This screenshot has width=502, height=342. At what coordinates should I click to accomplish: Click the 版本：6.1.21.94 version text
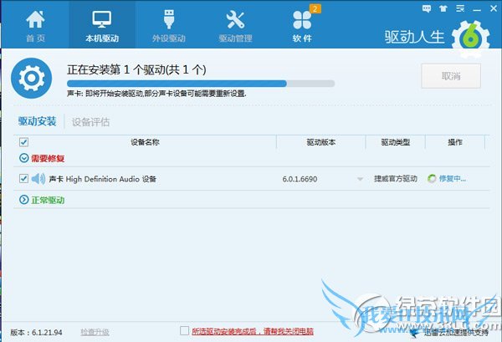point(36,333)
